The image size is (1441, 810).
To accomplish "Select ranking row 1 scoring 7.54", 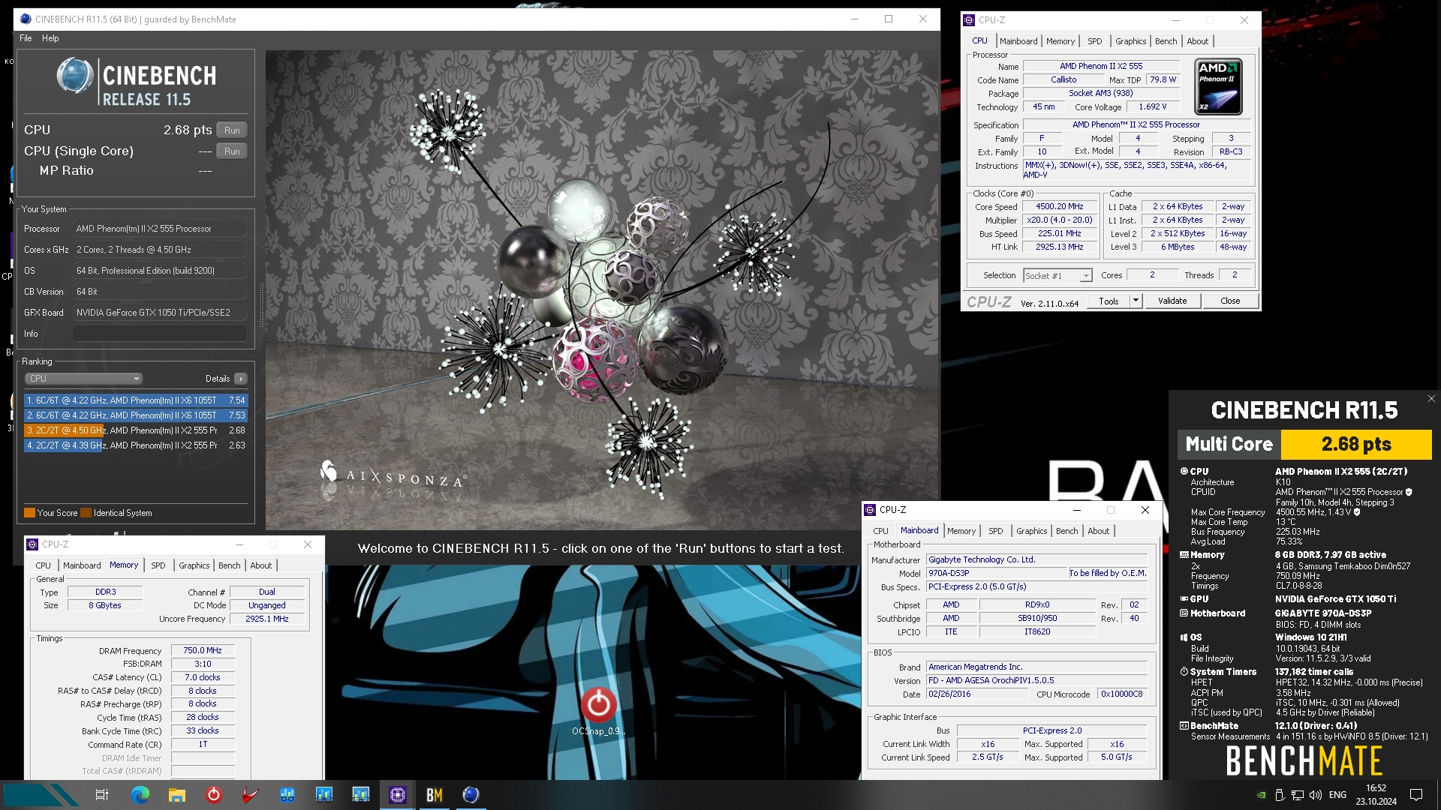I will (x=136, y=400).
